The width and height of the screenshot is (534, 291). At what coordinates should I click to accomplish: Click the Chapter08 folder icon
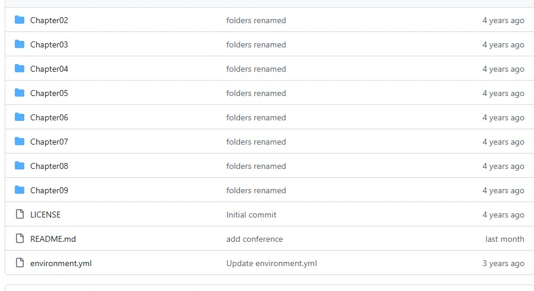tap(20, 166)
